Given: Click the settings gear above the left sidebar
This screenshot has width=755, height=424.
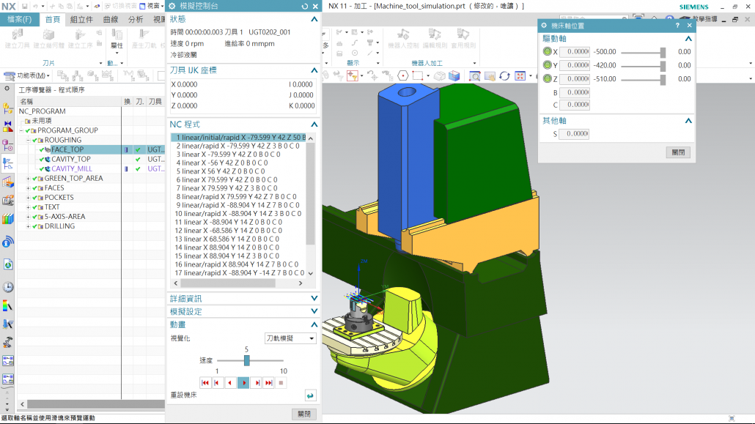Looking at the screenshot, I should coord(7,89).
